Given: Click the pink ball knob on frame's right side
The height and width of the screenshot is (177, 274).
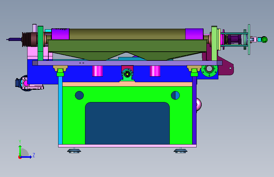Looking at the screenshot, I should click(199, 105).
